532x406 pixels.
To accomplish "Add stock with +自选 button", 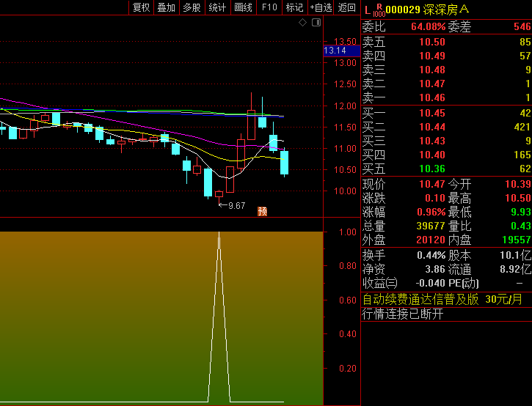I will pos(321,7).
